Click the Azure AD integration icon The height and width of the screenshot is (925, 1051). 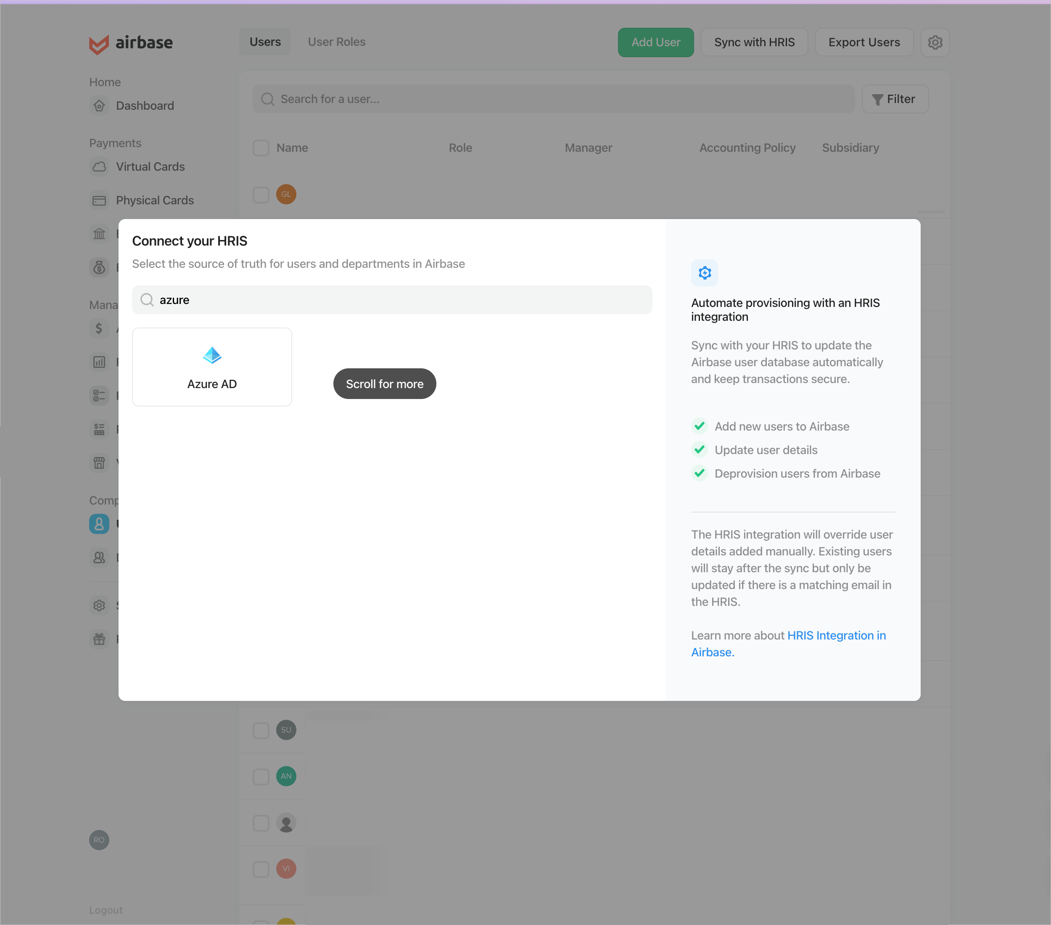(x=212, y=355)
